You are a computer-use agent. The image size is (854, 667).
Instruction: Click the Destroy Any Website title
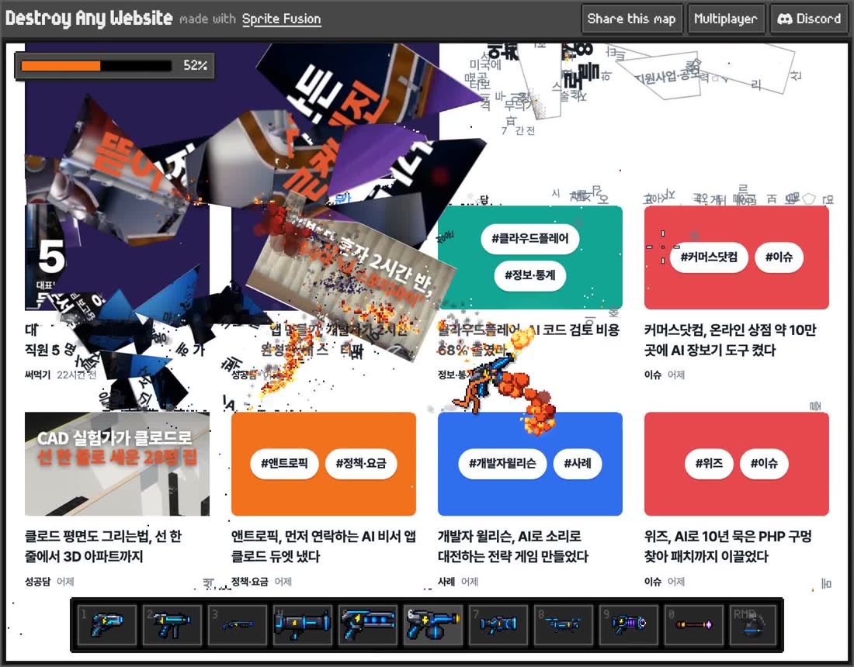pyautogui.click(x=89, y=19)
